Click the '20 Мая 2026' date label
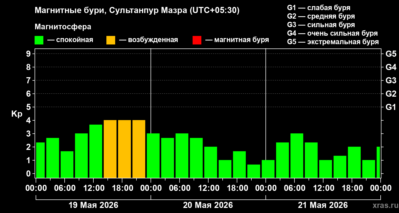This screenshot has height=213, width=399. point(208,205)
